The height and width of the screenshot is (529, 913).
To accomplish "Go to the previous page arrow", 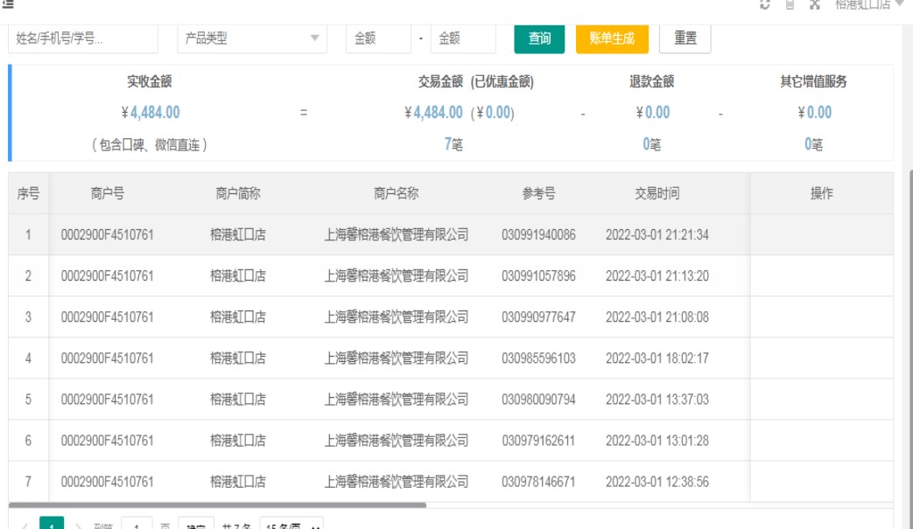I will 25,526.
